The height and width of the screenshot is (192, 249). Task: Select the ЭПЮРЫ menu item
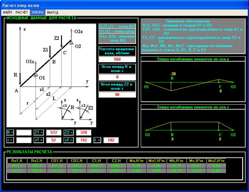38,12
